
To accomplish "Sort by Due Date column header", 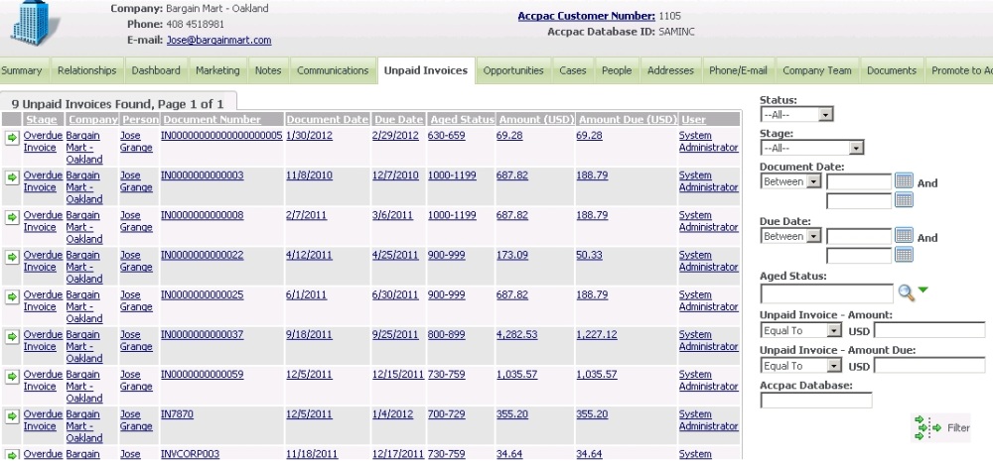I will click(398, 119).
